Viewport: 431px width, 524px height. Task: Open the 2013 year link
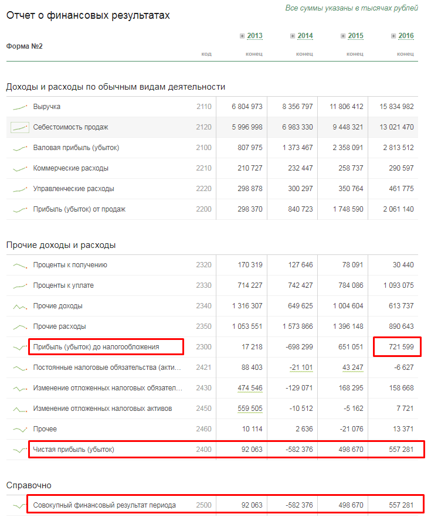coord(254,36)
